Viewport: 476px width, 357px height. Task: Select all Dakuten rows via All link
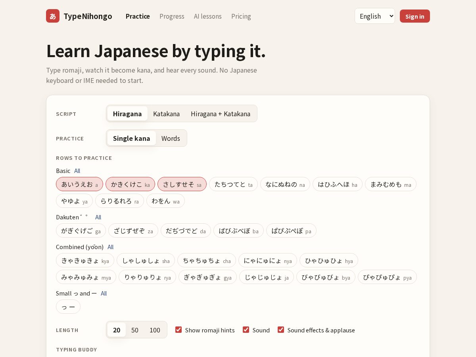click(98, 217)
